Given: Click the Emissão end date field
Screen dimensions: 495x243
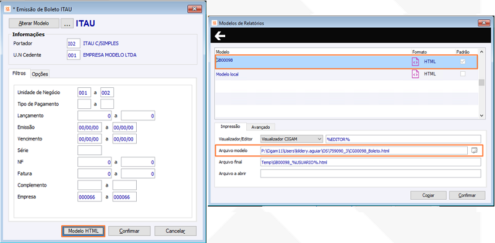Looking at the screenshot, I should (125, 127).
